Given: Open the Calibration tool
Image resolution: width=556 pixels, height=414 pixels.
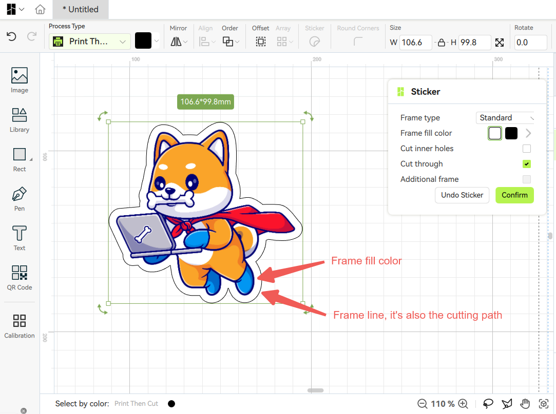Looking at the screenshot, I should (20, 326).
